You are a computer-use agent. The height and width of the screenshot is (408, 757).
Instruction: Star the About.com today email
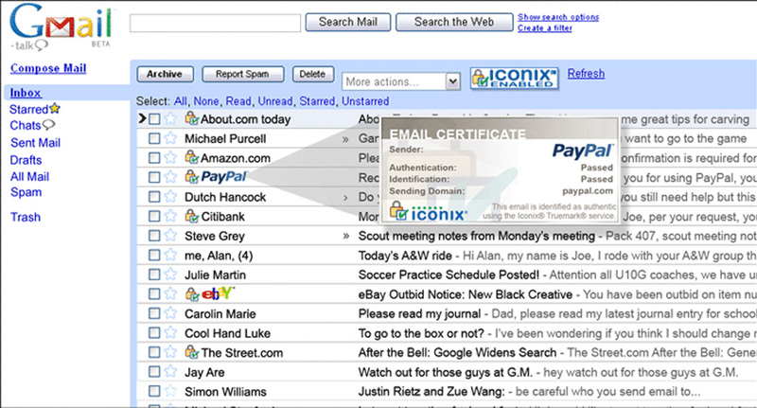(x=170, y=118)
